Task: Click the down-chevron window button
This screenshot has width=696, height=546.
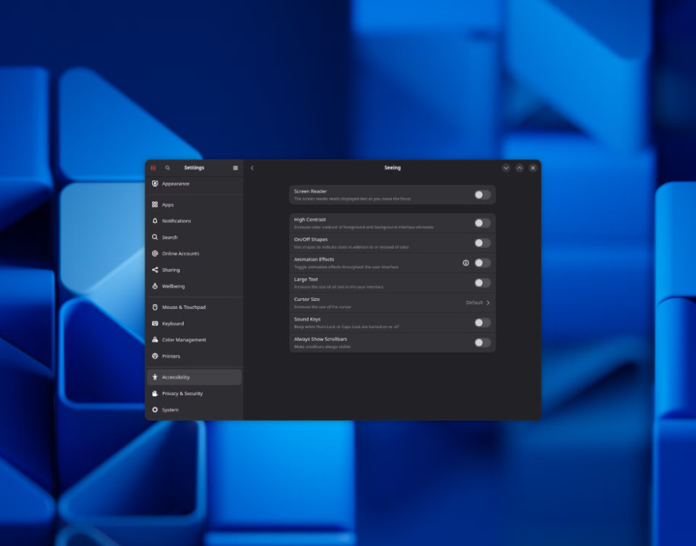Action: 506,168
